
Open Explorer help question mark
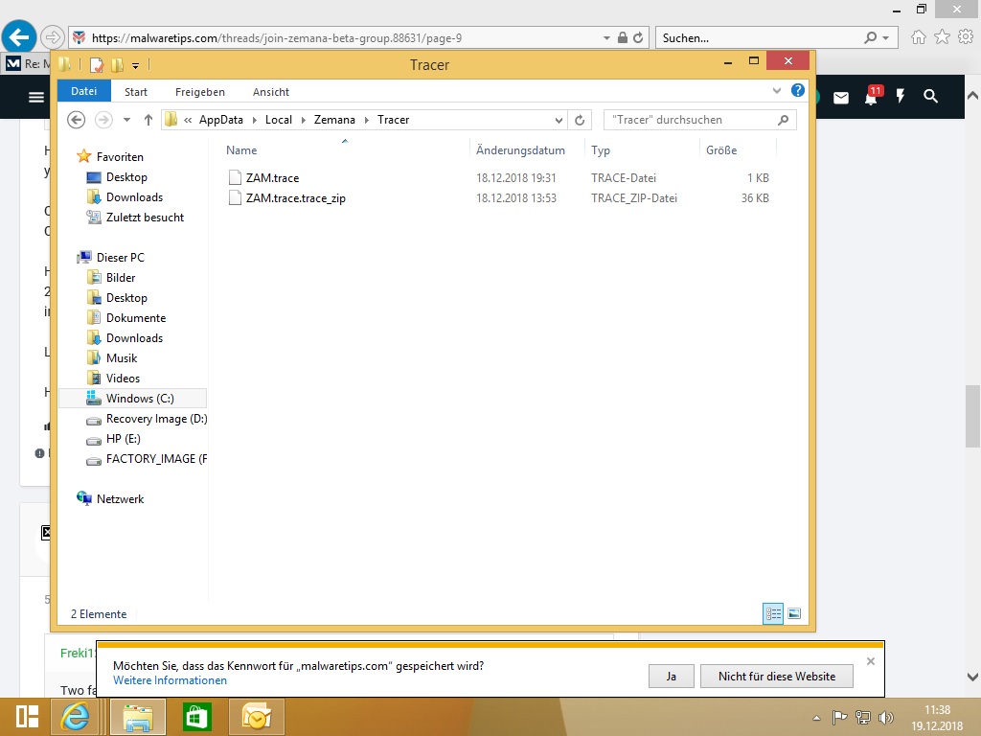click(798, 90)
